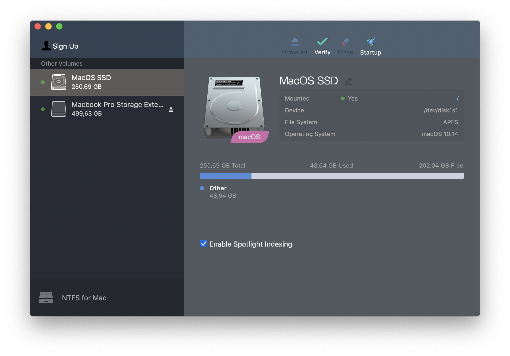The height and width of the screenshot is (356, 510).
Task: Select MacOS SSD 250,69 GB volume row
Action: (x=107, y=82)
